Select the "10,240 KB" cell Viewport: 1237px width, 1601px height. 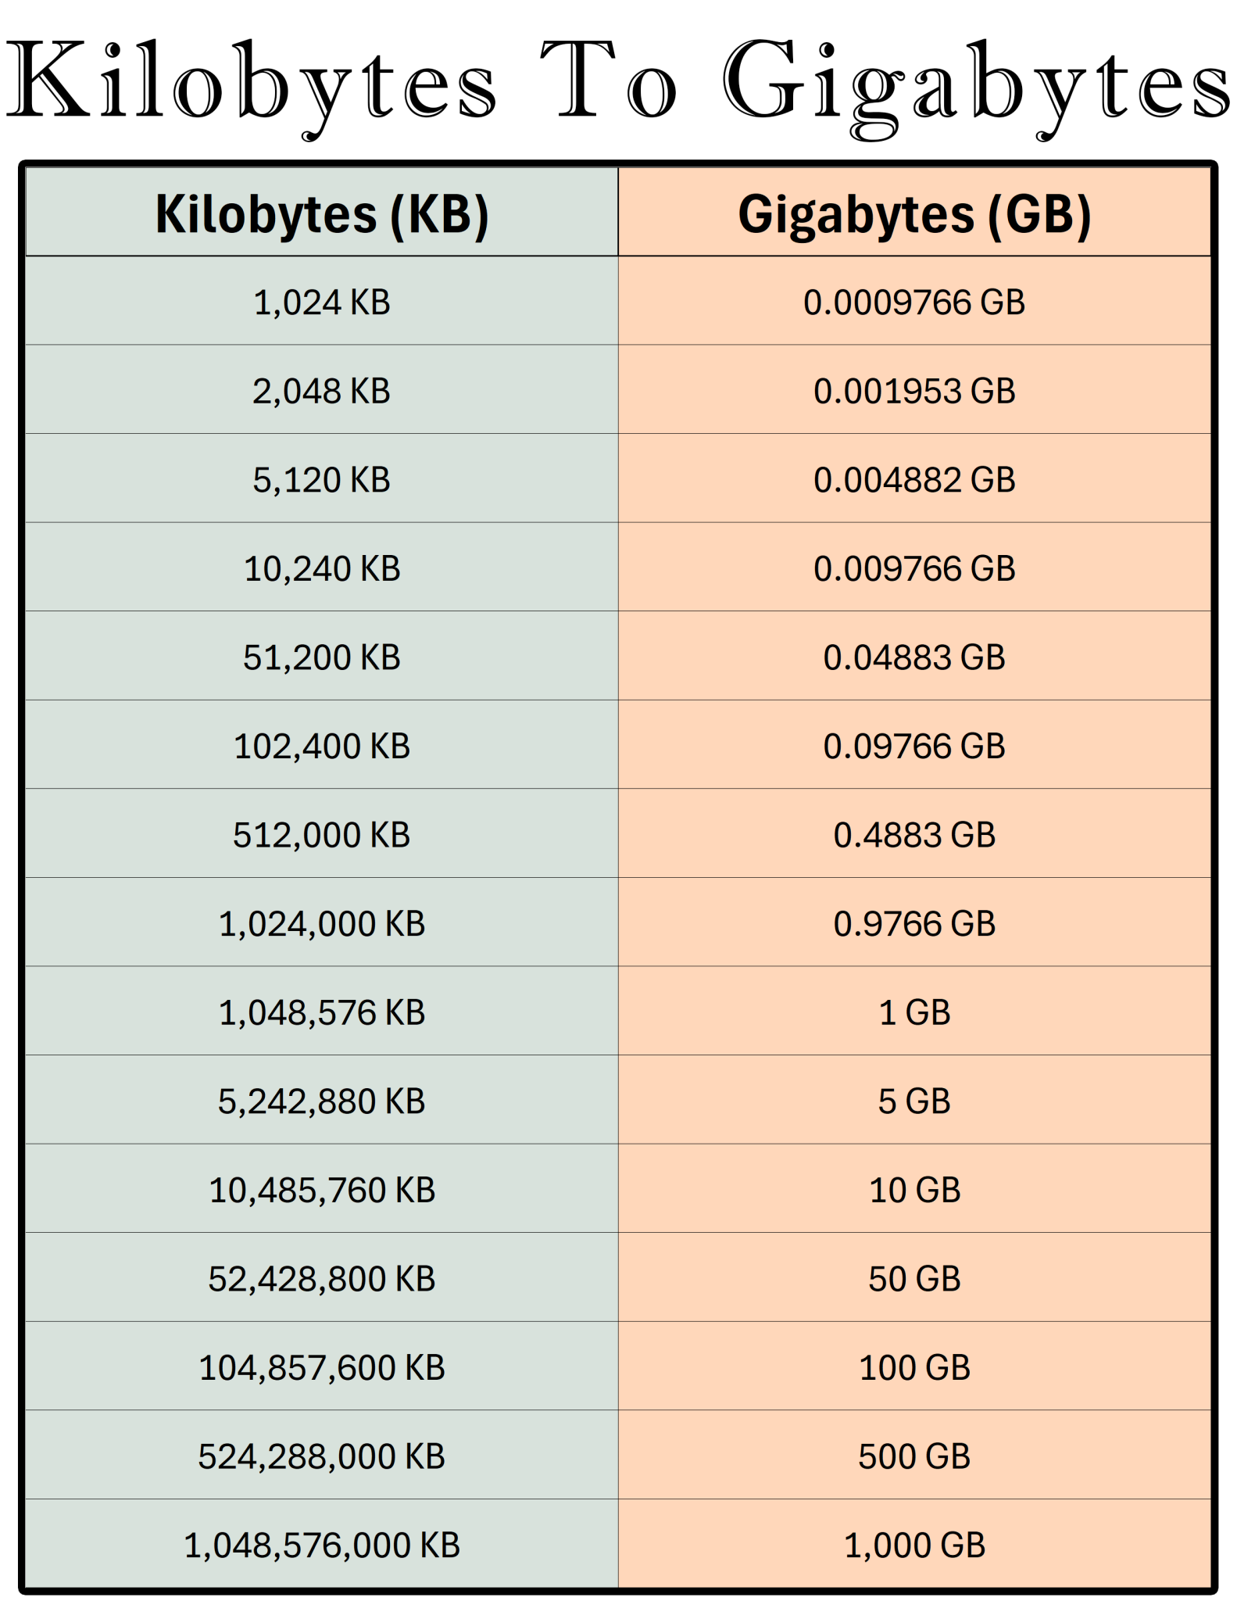pos(321,568)
